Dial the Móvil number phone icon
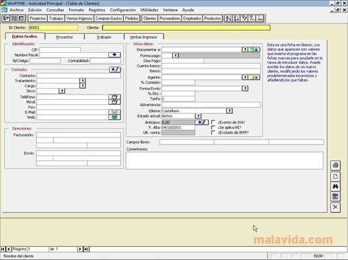Screen dimensions: 348x260 114,102
